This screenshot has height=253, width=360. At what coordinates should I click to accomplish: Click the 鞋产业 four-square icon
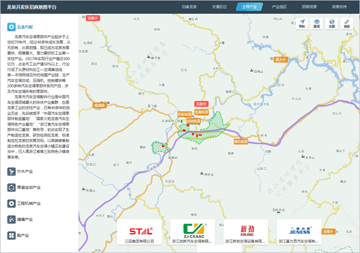point(11,235)
